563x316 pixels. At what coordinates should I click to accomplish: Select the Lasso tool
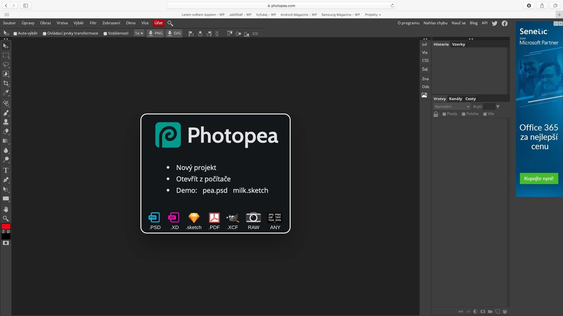(x=6, y=64)
